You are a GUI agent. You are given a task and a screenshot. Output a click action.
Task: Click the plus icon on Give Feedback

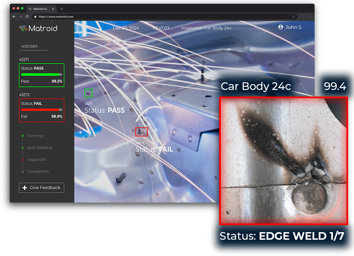(25, 188)
